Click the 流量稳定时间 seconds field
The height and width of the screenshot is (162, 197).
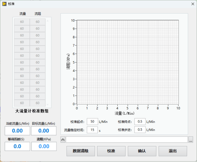[x=92, y=130]
